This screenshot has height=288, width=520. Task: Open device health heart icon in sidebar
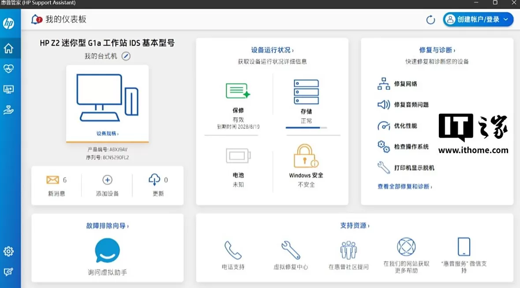pyautogui.click(x=8, y=69)
